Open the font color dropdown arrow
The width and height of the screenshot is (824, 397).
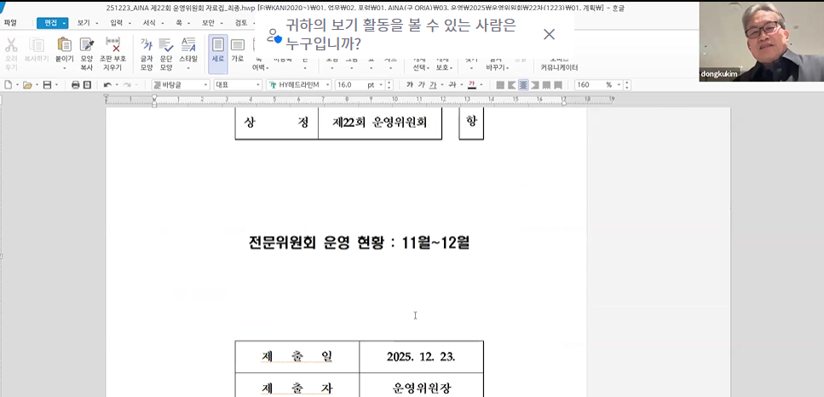click(x=481, y=84)
